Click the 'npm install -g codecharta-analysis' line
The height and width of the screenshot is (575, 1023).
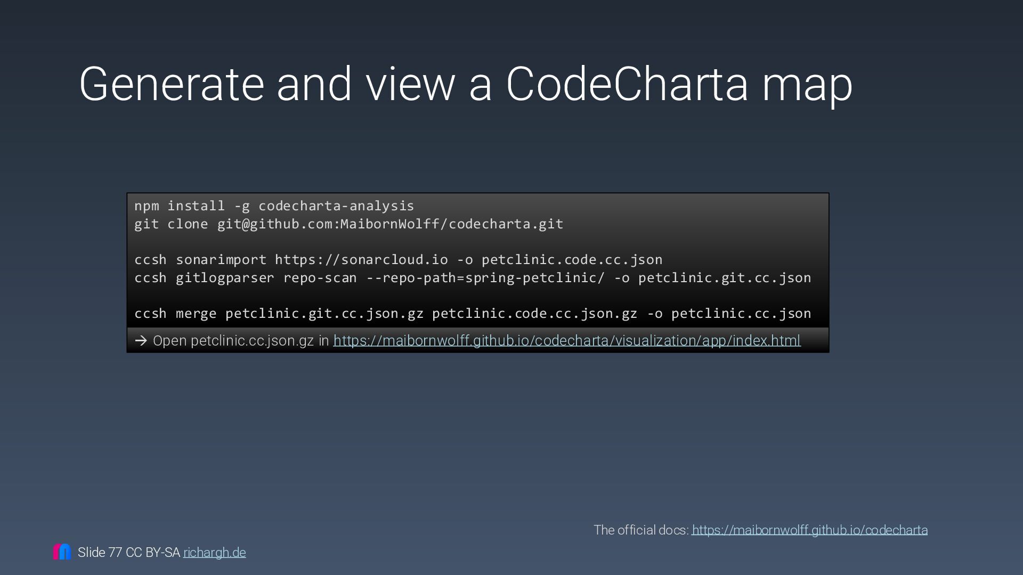[274, 206]
